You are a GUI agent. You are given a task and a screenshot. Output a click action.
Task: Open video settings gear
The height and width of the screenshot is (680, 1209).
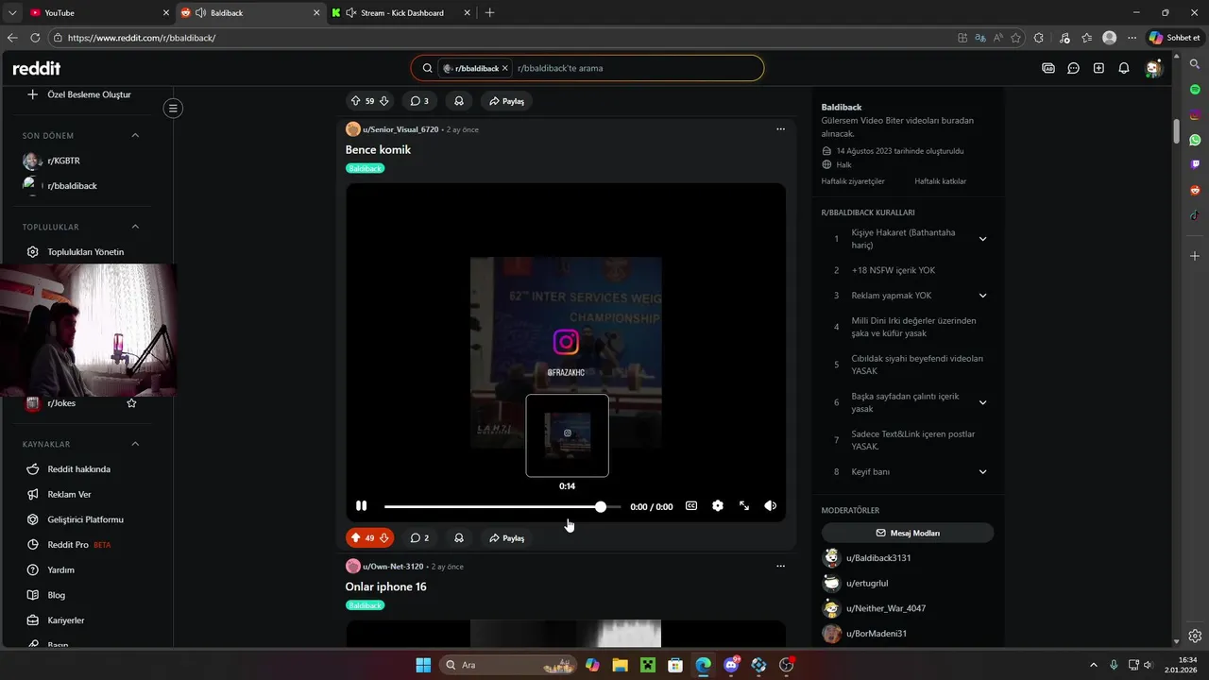click(x=718, y=506)
